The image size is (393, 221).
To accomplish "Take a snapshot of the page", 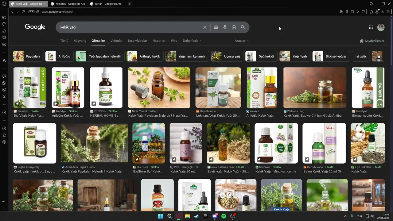I will click(x=352, y=12).
